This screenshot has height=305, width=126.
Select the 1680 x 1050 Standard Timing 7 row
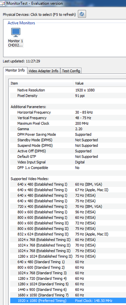(67, 295)
